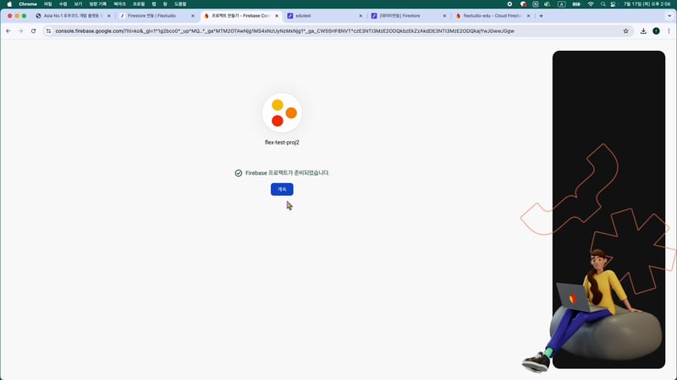
Task: Click the 계속 (Continue) button
Action: [282, 189]
